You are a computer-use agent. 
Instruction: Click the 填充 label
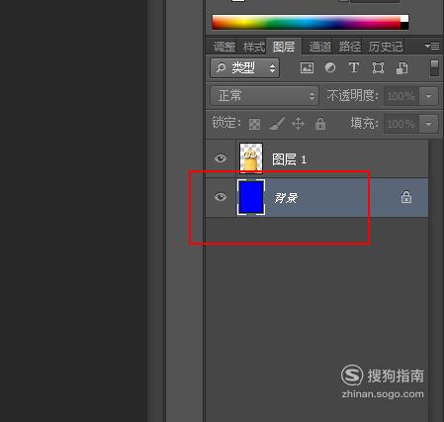tap(364, 124)
